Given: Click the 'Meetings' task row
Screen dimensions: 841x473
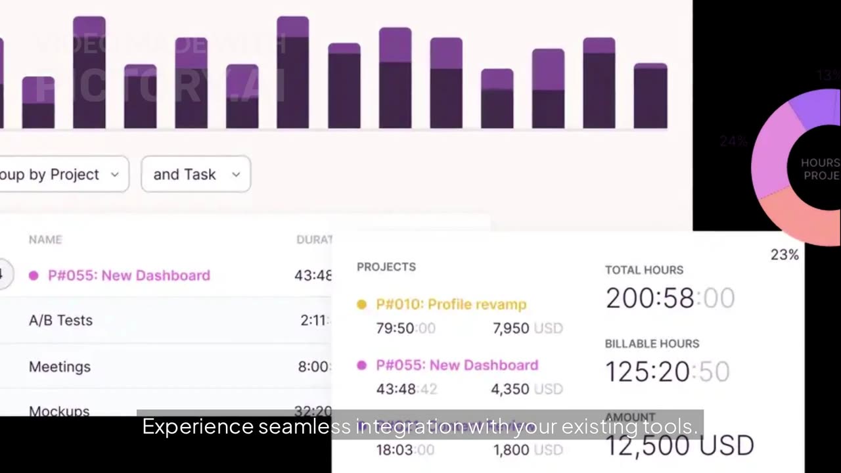Looking at the screenshot, I should [166, 367].
